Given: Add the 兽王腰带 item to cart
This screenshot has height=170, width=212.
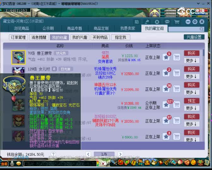Looking at the screenshot, I should click(177, 57).
